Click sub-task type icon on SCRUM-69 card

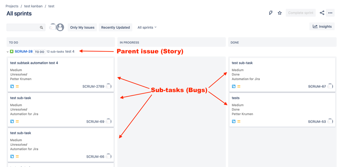point(12,121)
